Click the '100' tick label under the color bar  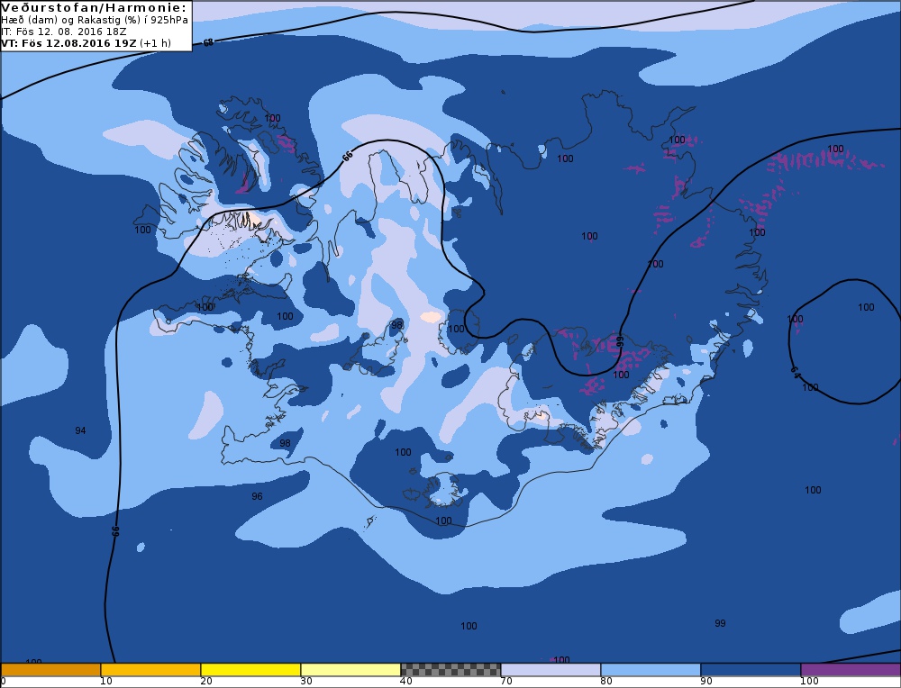coord(809,682)
